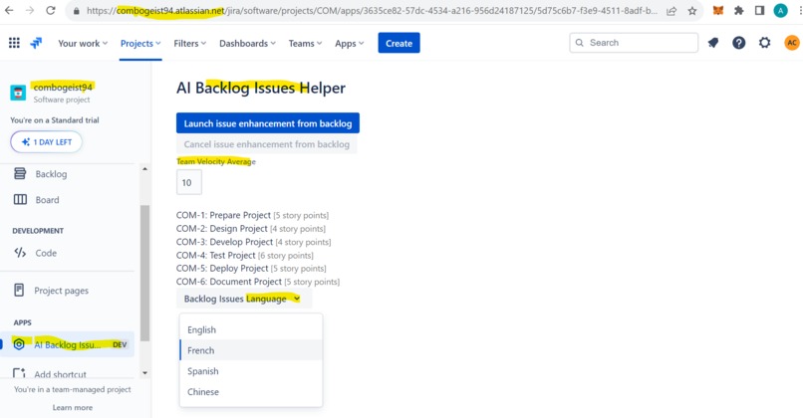Bookmark page with the star icon
803x418 pixels.
click(x=692, y=11)
